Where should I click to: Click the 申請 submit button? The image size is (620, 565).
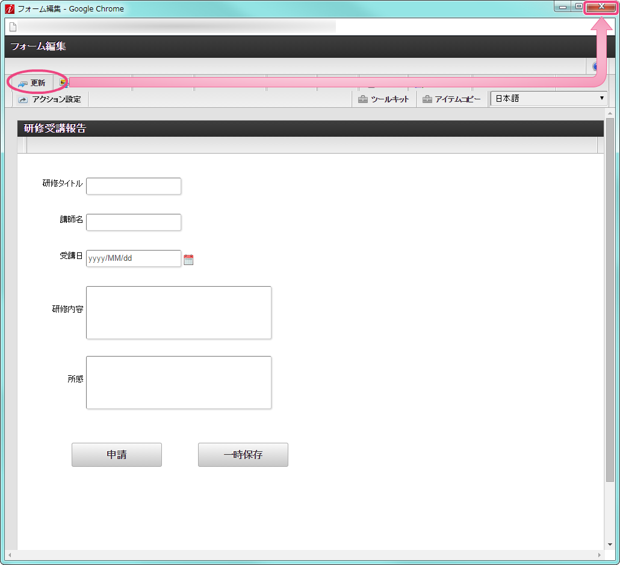tap(117, 455)
